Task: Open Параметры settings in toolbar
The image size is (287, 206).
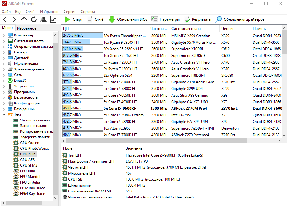Action: point(165,19)
